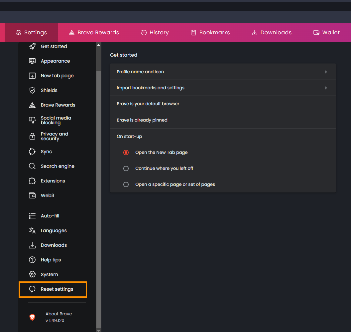Click the magnifier Search engine icon
Image resolution: width=351 pixels, height=332 pixels.
click(x=32, y=166)
